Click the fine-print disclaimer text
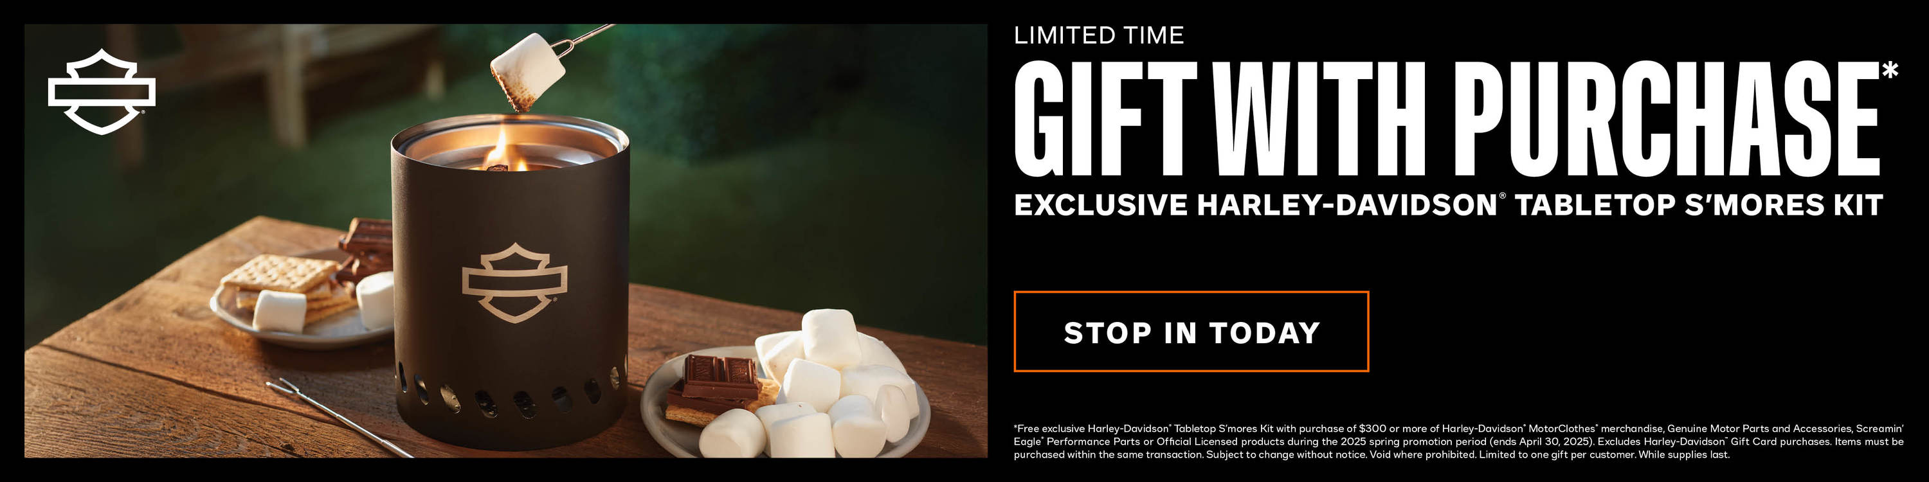This screenshot has height=482, width=1929. (1458, 442)
